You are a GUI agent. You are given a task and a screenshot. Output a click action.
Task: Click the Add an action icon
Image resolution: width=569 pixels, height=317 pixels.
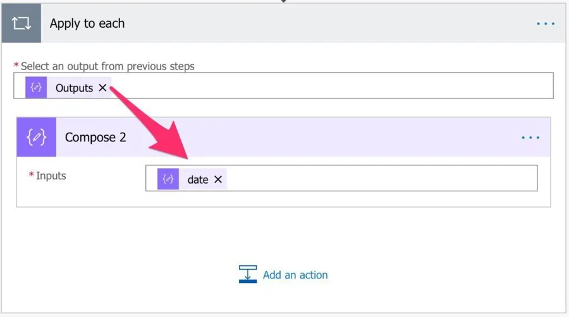[x=248, y=275]
